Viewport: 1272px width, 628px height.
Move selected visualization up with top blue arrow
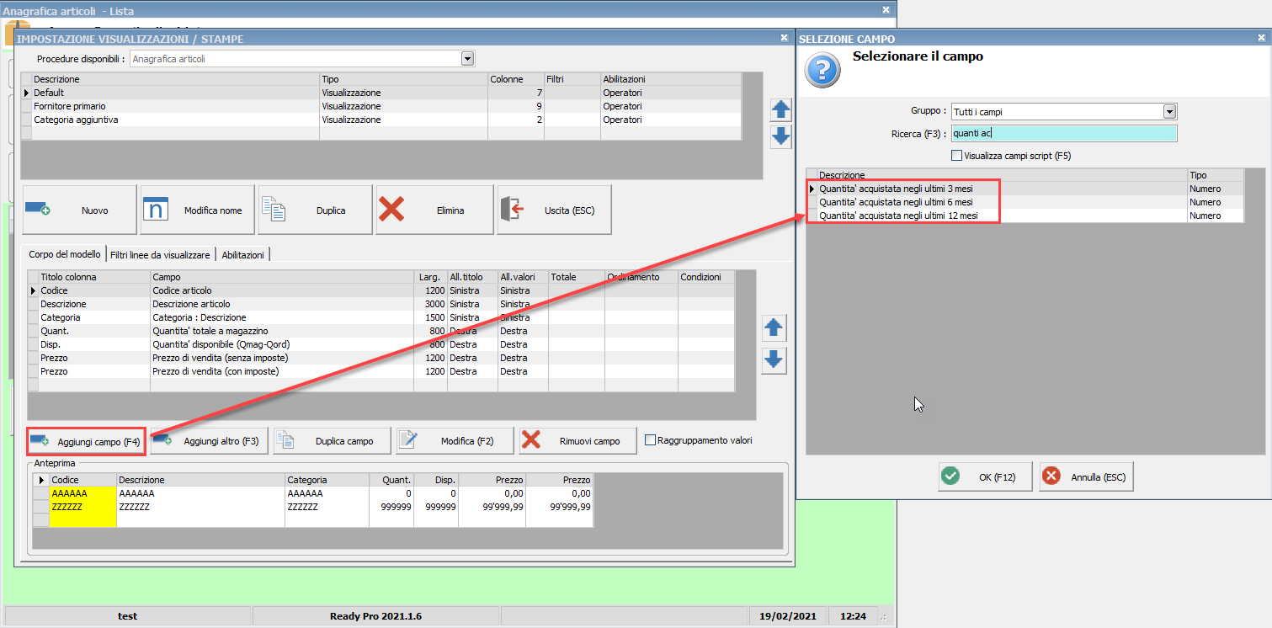781,110
